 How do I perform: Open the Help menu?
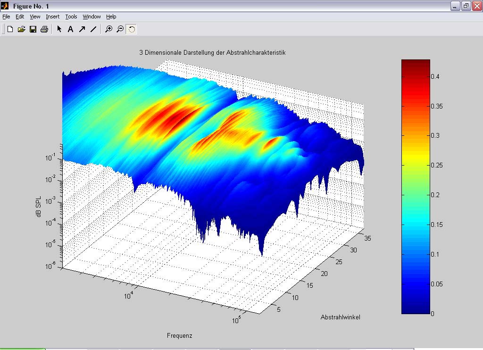(111, 17)
